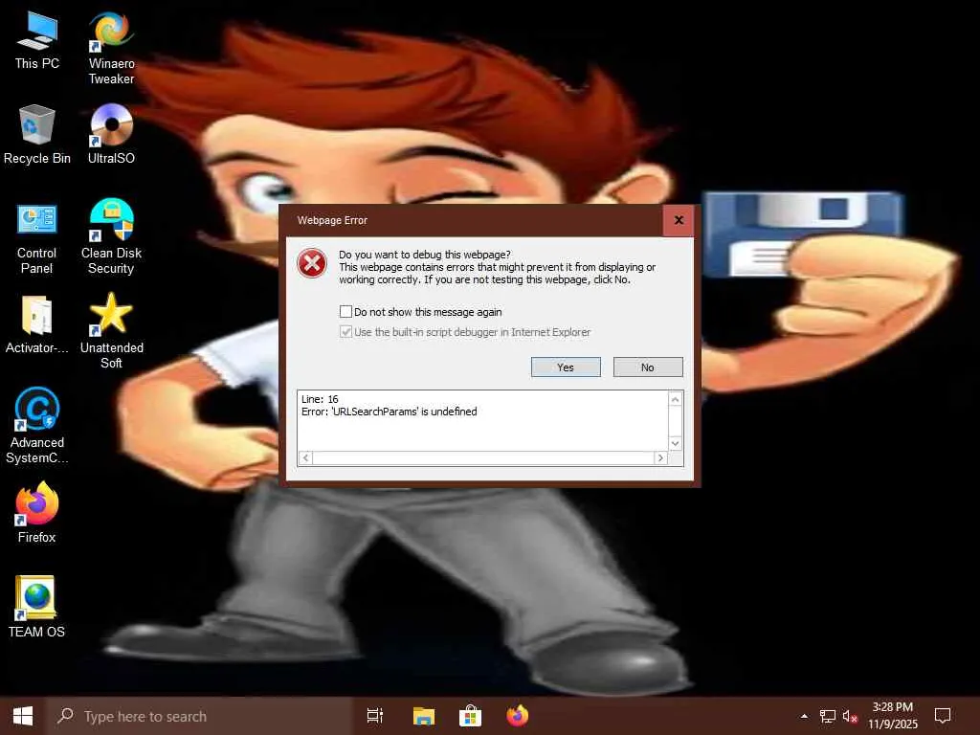
Task: Click the 'Line: 16' text
Action: [320, 399]
